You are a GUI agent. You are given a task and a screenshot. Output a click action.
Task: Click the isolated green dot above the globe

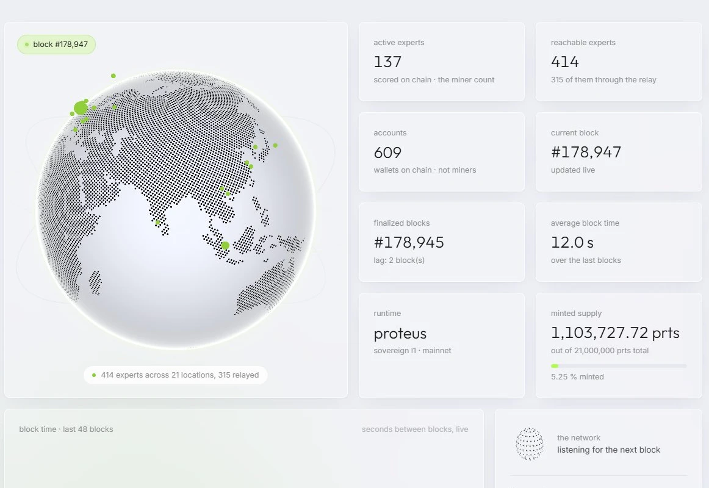tap(113, 76)
